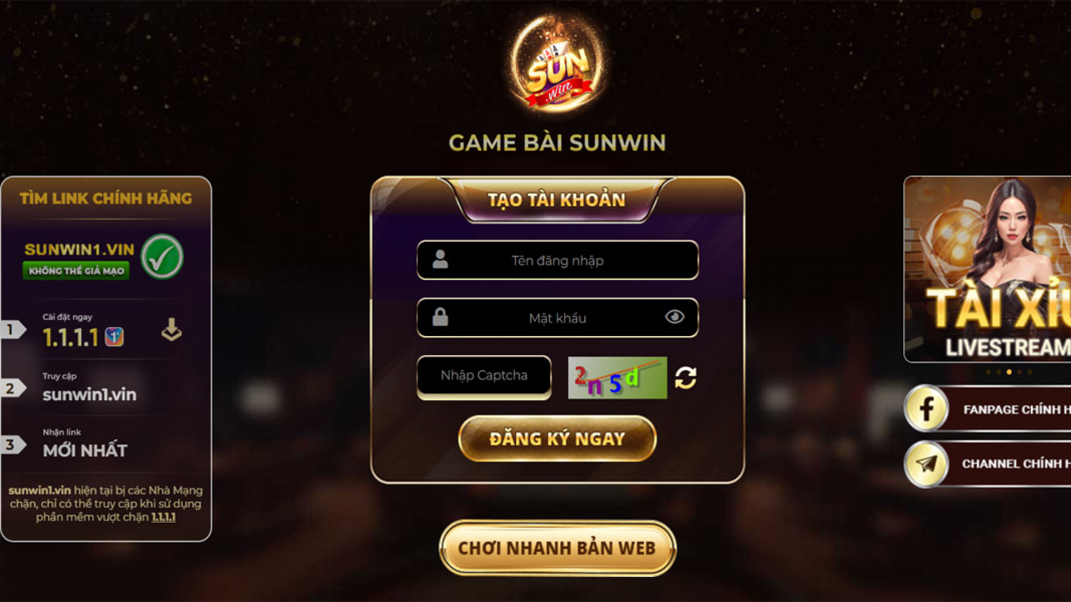Refresh the captcha image
Image resolution: width=1071 pixels, height=602 pixels.
[x=686, y=378]
